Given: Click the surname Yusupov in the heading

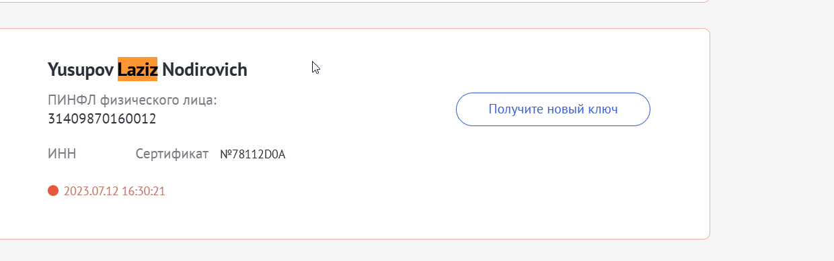Looking at the screenshot, I should click(x=81, y=70).
